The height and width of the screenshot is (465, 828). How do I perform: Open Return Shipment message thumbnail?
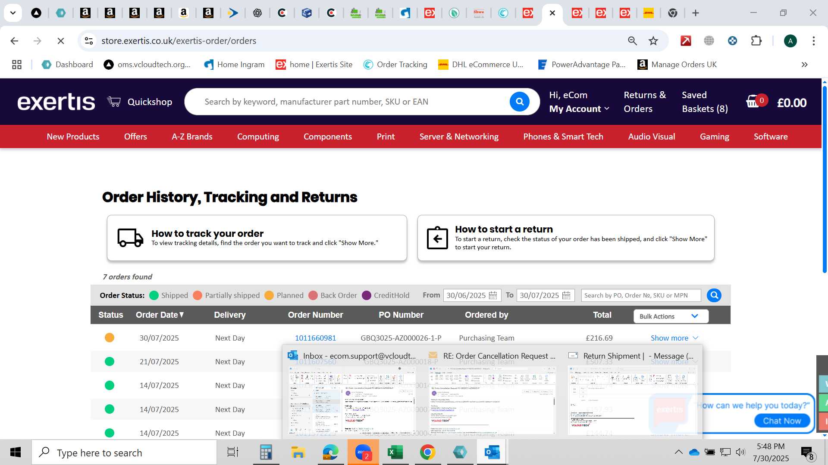[x=632, y=400]
